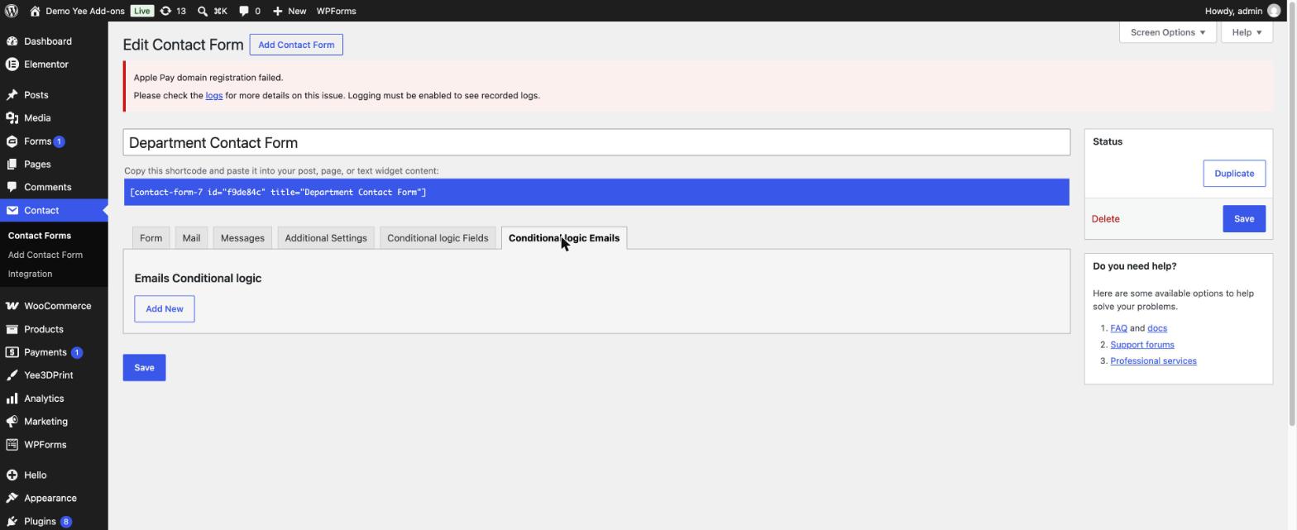1297x530 pixels.
Task: Click Save below the tab panel
Action: (144, 368)
